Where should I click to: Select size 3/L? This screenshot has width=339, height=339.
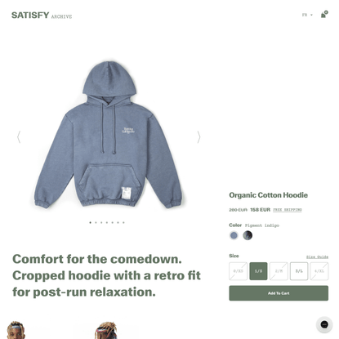coord(299,271)
